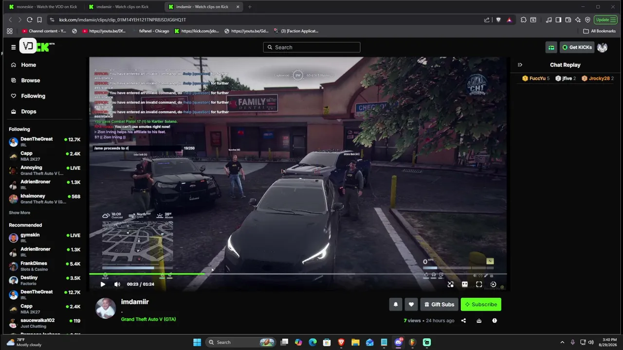
Task: Open saucewalka102 in Recommended list
Action: (x=45, y=323)
